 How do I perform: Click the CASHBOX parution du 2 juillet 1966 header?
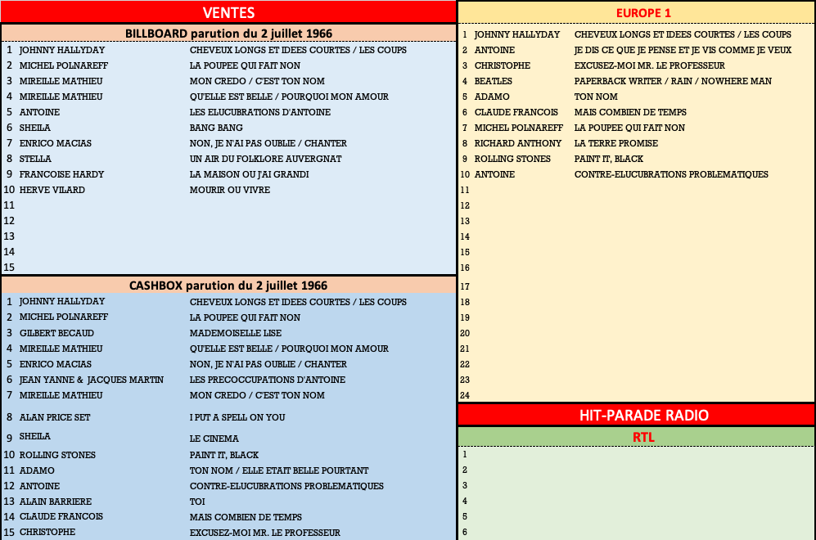tap(228, 285)
